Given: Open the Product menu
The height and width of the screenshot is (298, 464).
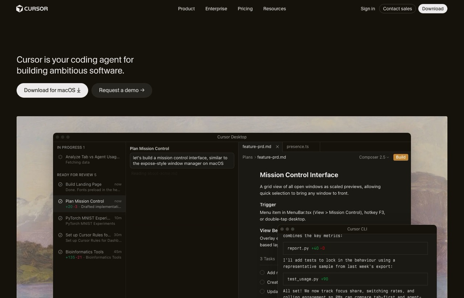Looking at the screenshot, I should coord(186,9).
